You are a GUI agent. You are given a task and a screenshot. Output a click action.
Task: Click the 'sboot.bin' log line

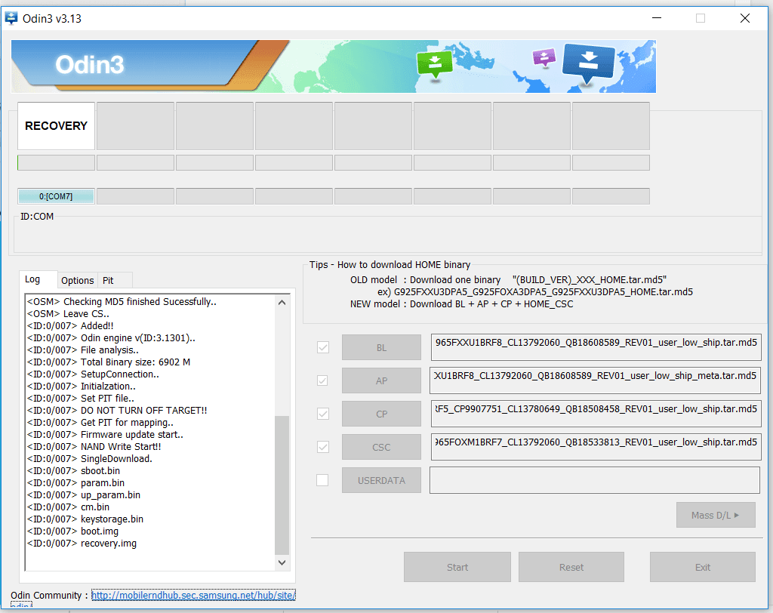pos(74,471)
